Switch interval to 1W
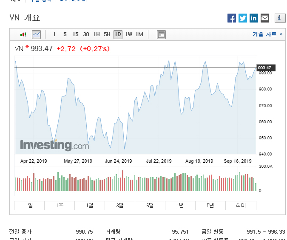 point(128,34)
